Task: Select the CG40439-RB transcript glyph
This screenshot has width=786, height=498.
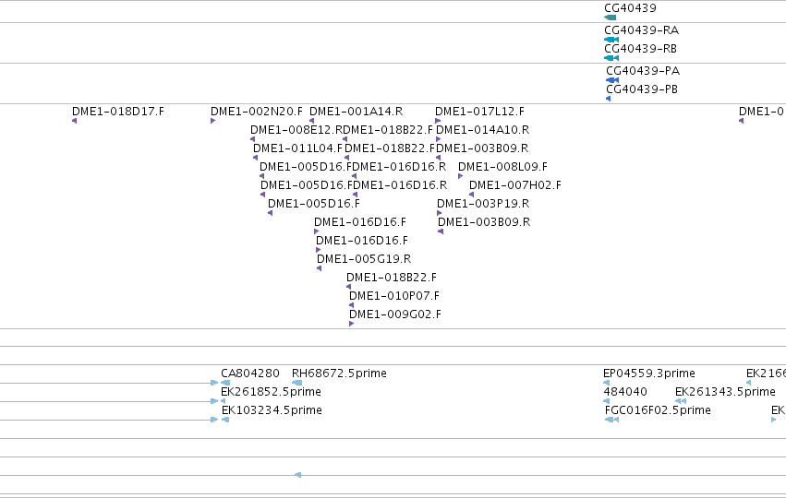Action: point(611,58)
